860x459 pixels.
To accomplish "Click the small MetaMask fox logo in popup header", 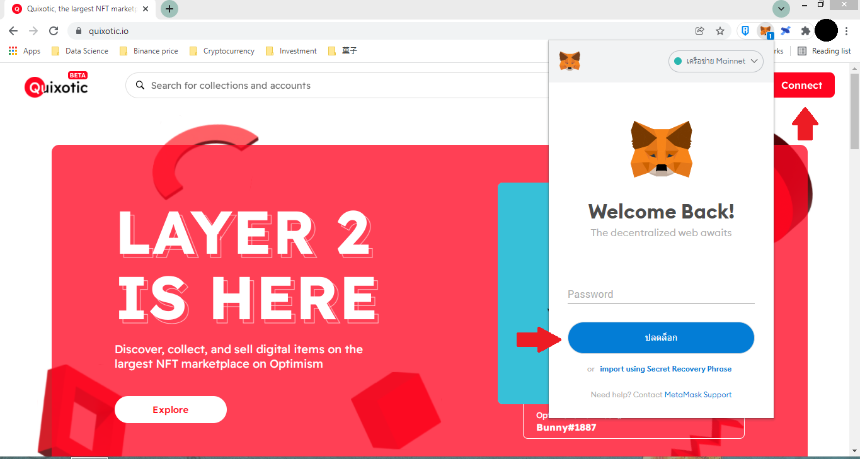I will point(570,61).
